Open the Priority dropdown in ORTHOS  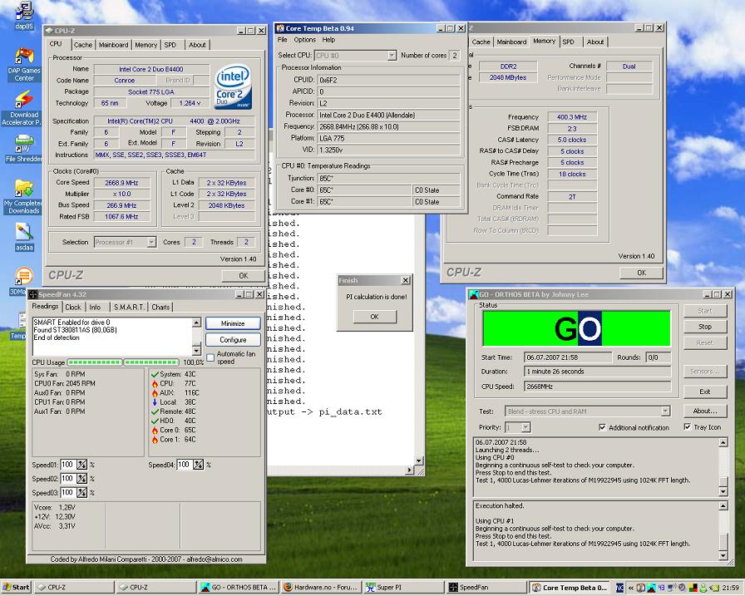525,427
